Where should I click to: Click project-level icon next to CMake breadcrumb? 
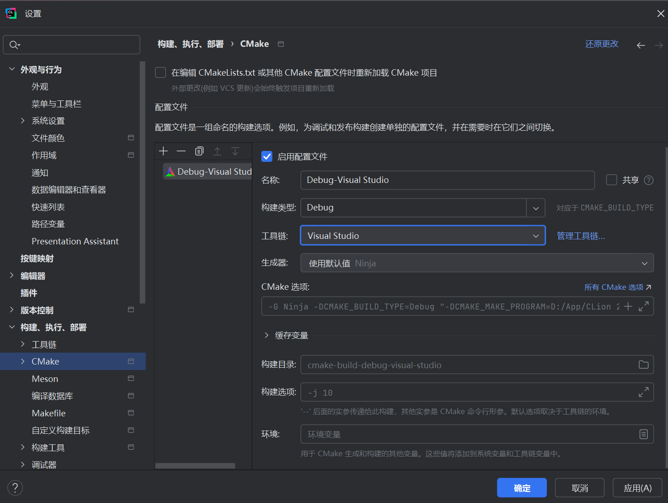(281, 44)
